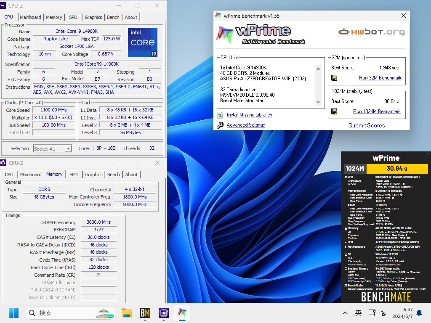Switch to wPrime via its taskbar icon
Viewport: 431px width, 323px height.
tap(182, 313)
